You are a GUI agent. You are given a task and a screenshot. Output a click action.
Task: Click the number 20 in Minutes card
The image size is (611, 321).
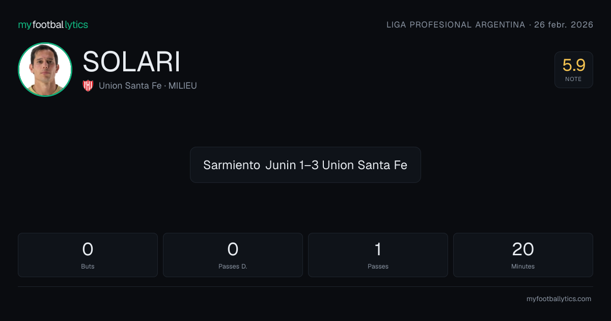(523, 249)
